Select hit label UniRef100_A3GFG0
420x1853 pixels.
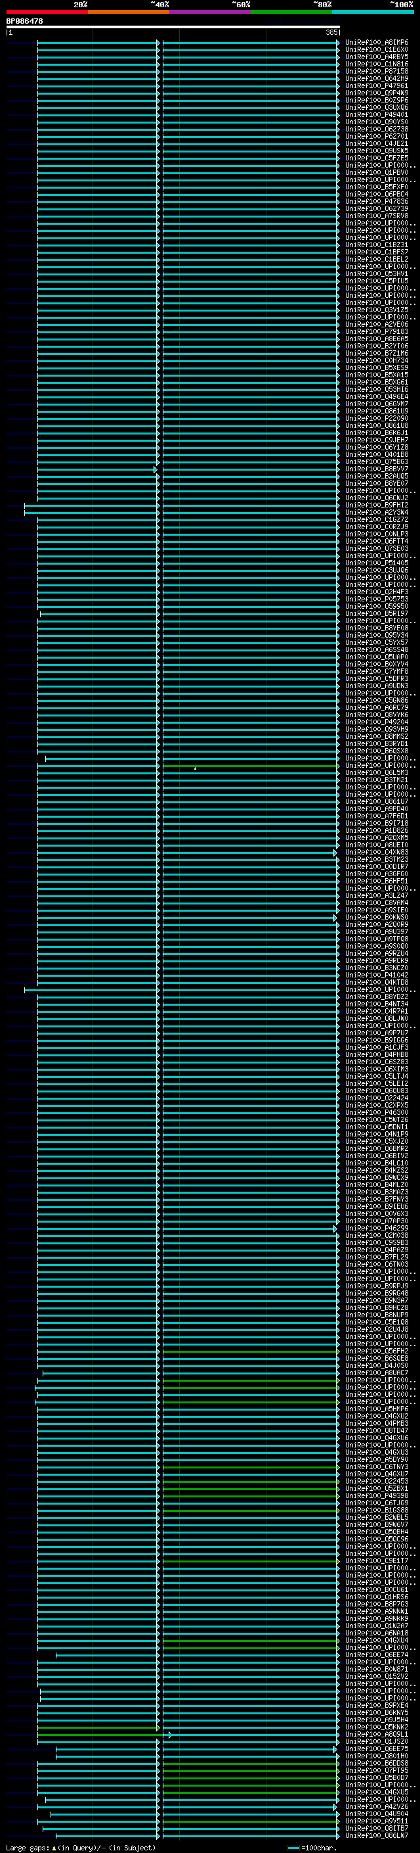377,874
